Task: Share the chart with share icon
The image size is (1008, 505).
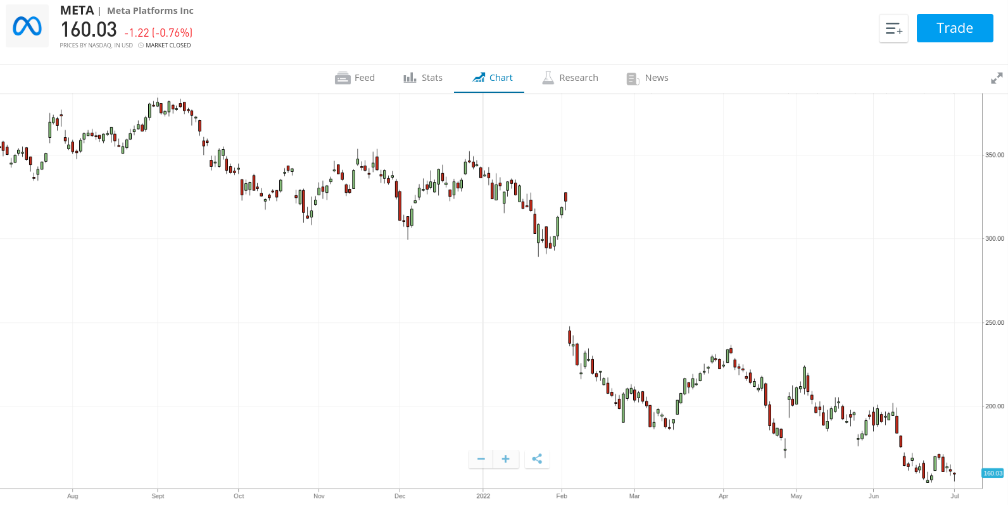Action: [x=537, y=459]
